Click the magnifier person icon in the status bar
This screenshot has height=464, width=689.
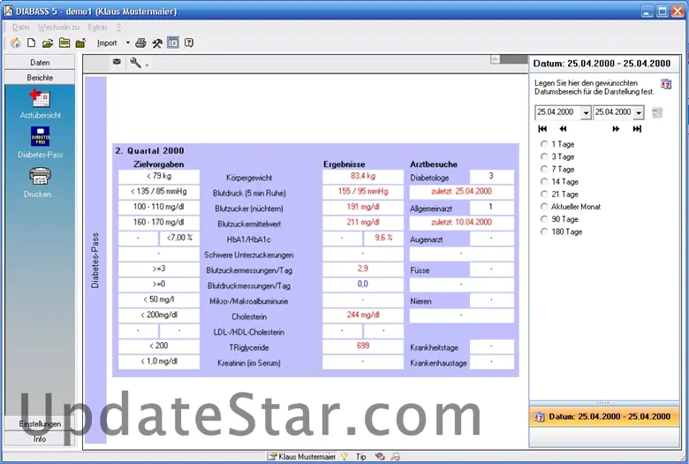point(396,457)
